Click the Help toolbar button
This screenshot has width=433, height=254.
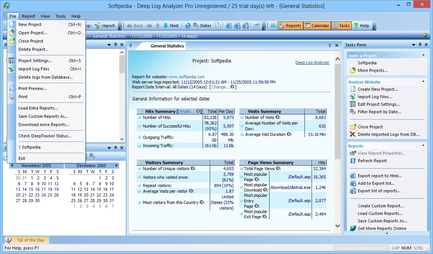pyautogui.click(x=361, y=26)
